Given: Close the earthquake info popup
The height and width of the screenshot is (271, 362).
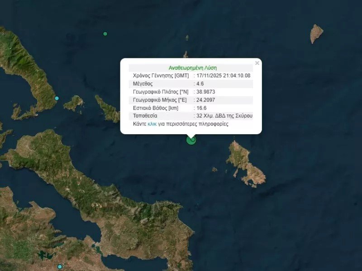Looking at the screenshot, I should pos(257,63).
